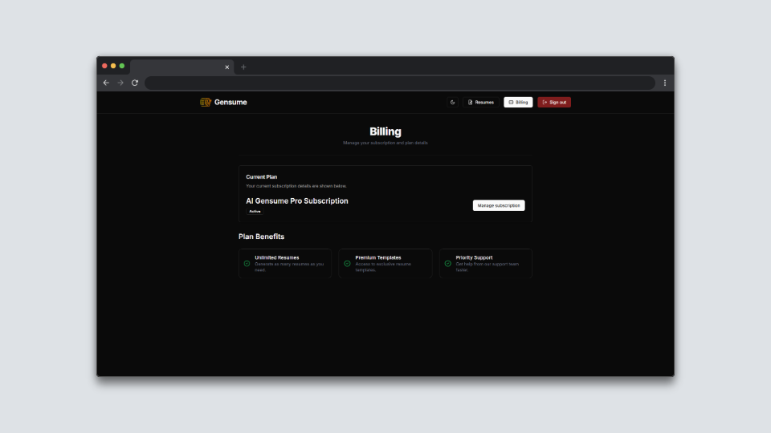Image resolution: width=771 pixels, height=433 pixels.
Task: Click the Priority Support check icon
Action: (448, 264)
